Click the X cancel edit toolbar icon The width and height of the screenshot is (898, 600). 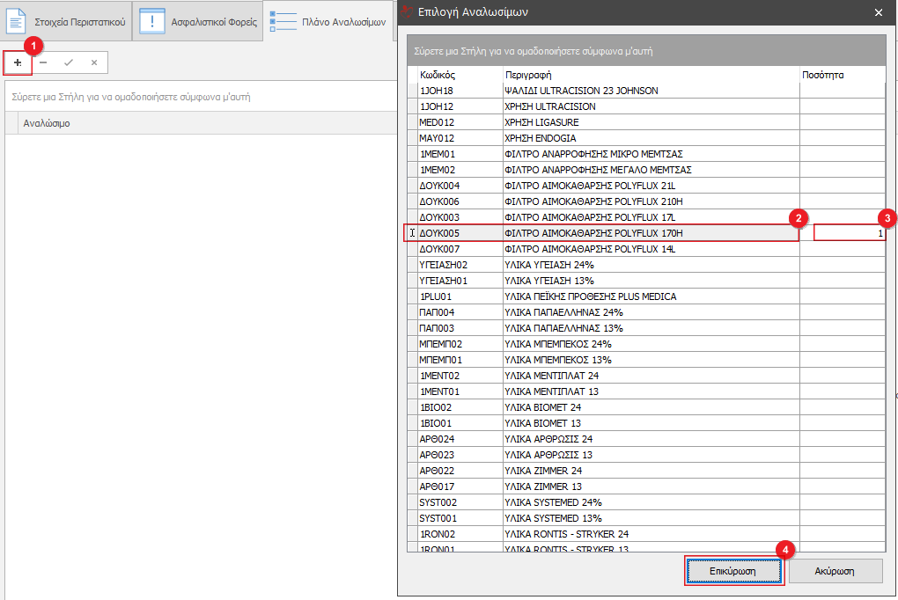(93, 62)
